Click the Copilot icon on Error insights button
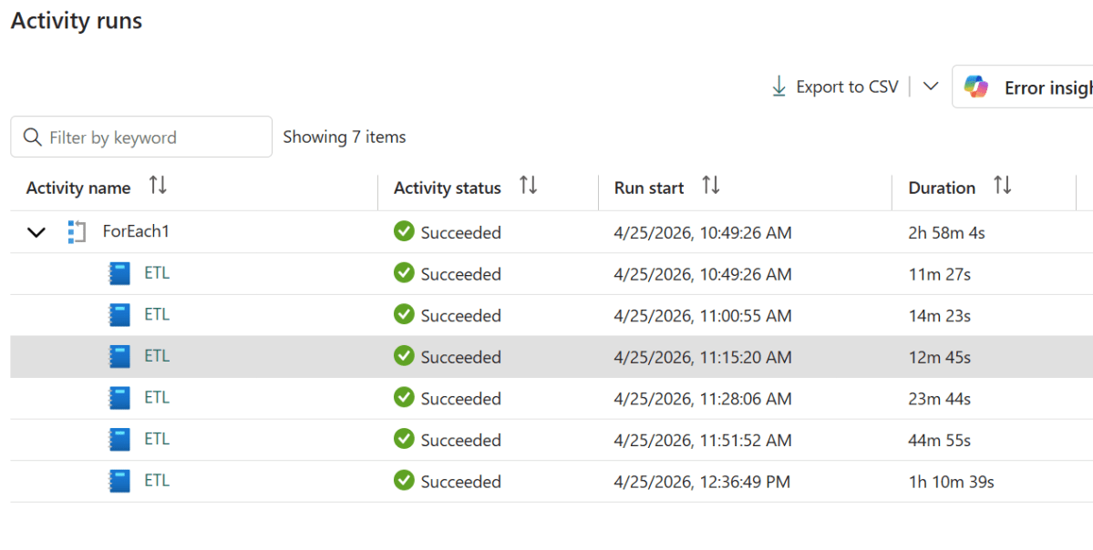The height and width of the screenshot is (550, 1093). [x=976, y=86]
